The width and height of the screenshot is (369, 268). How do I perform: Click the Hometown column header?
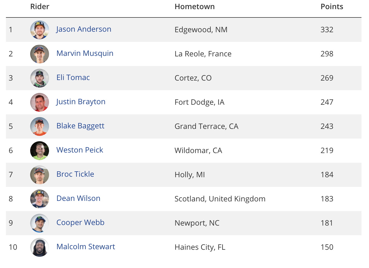point(195,7)
